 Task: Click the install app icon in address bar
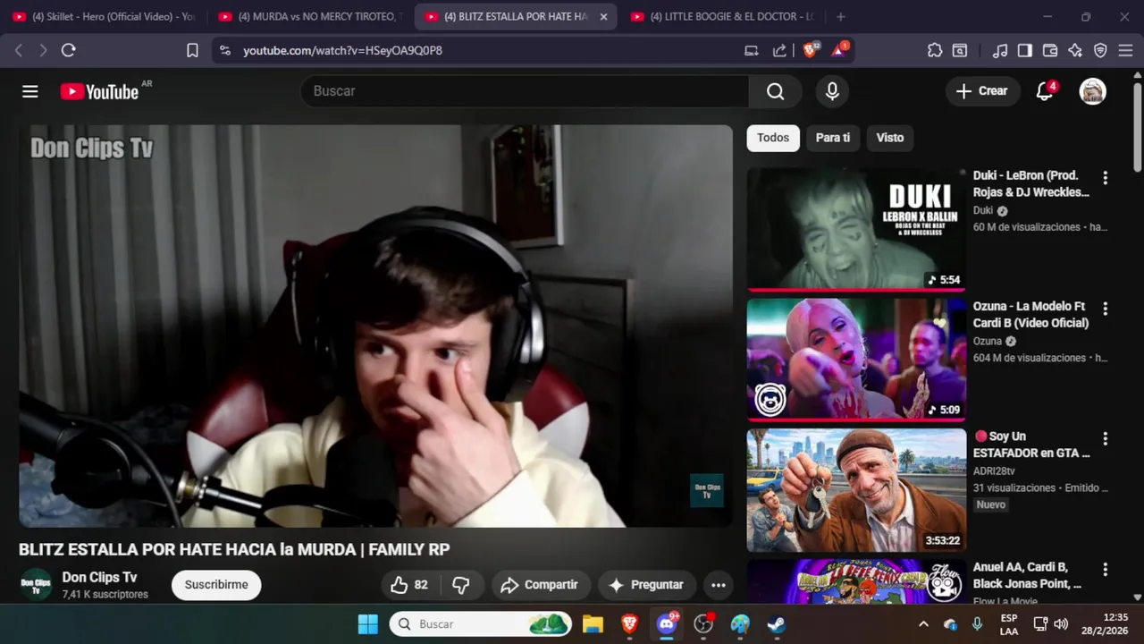[x=751, y=51]
